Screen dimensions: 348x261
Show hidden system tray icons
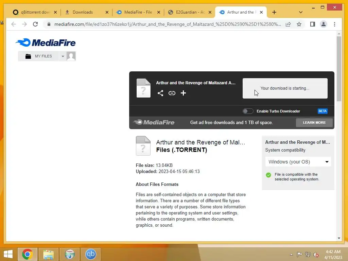[291, 255]
